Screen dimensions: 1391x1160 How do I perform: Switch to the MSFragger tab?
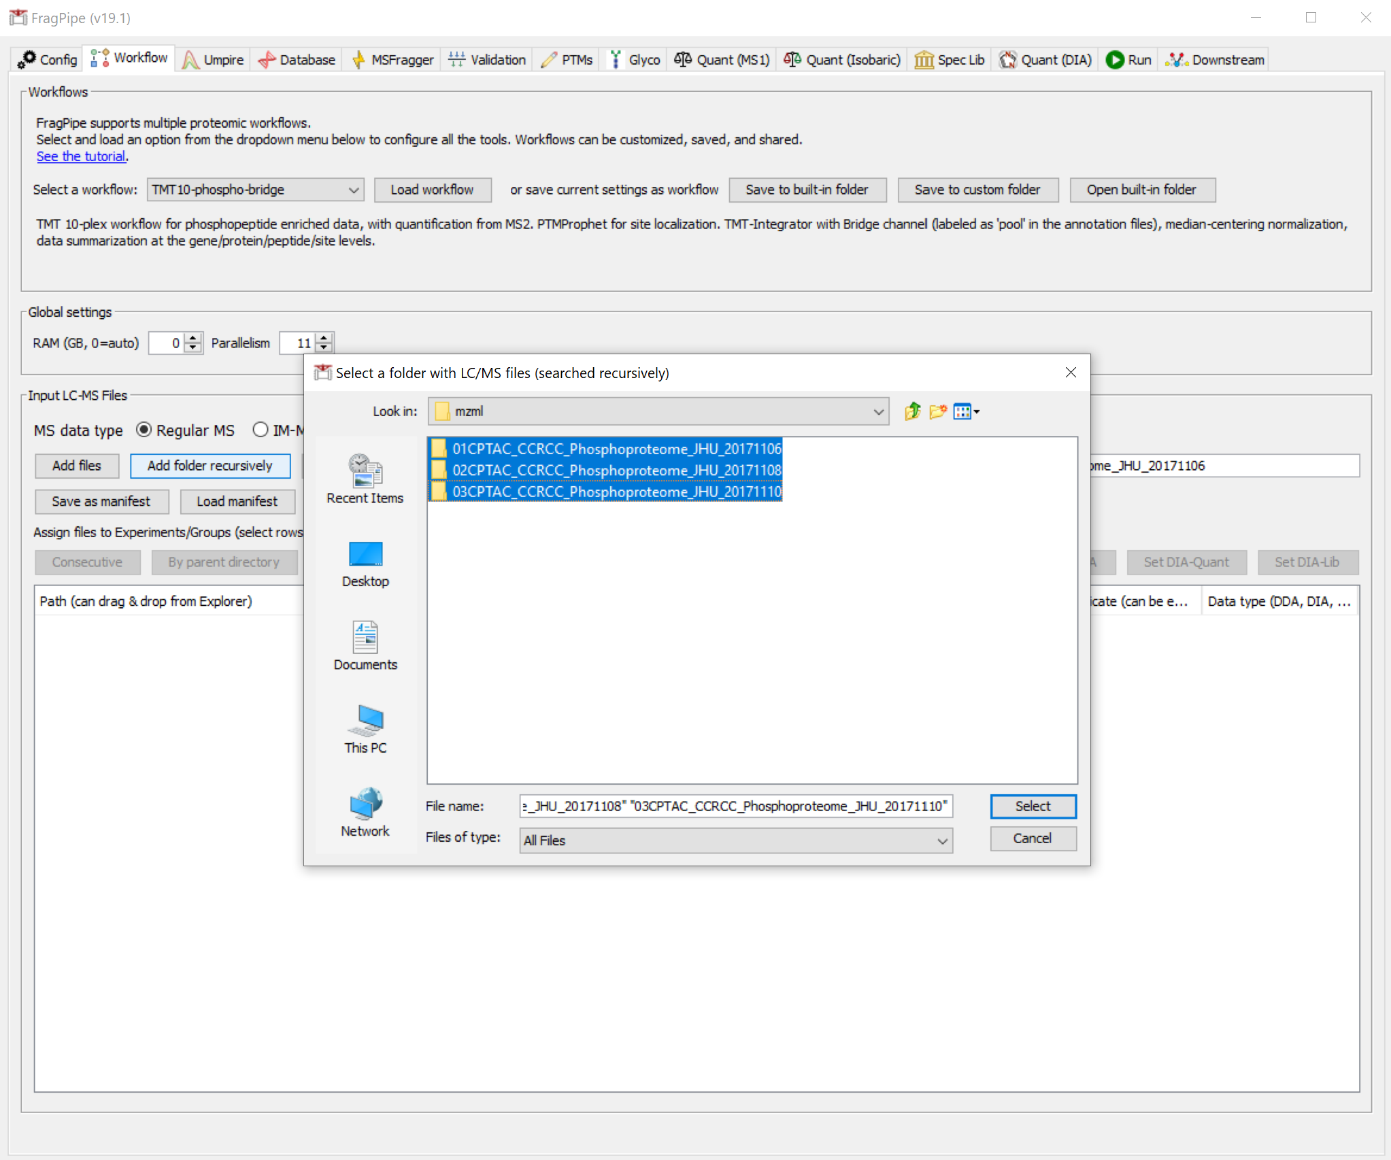[393, 60]
